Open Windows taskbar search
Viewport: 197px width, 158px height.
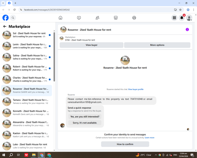pyautogui.click(x=11, y=155)
